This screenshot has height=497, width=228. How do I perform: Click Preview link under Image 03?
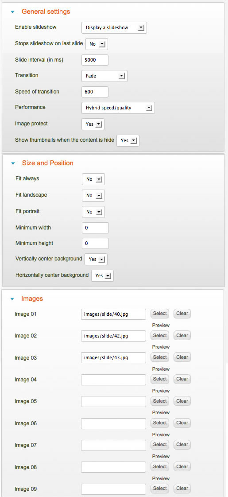(x=161, y=369)
